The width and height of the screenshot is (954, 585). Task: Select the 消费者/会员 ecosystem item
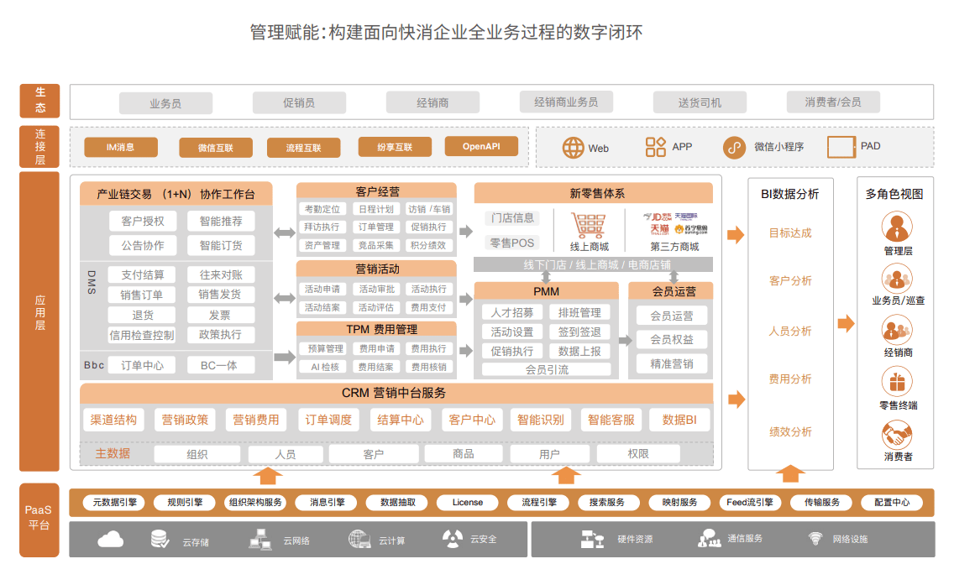click(x=833, y=102)
